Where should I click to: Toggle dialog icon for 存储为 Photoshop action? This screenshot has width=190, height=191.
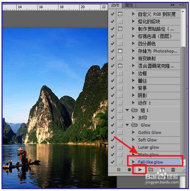tap(120, 51)
